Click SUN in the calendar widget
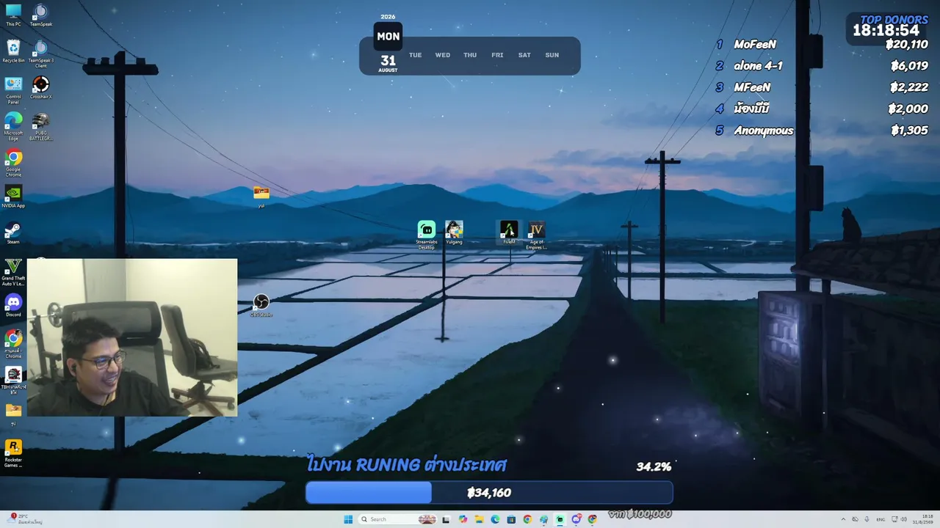This screenshot has height=528, width=940. coord(552,55)
